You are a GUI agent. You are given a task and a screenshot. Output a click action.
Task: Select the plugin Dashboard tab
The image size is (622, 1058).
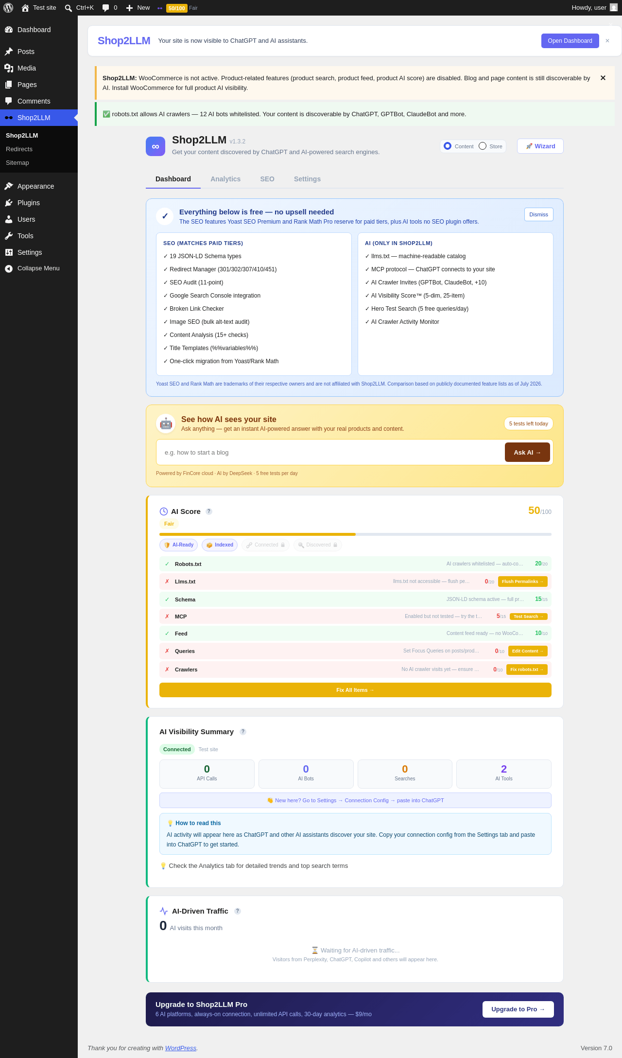click(x=173, y=179)
